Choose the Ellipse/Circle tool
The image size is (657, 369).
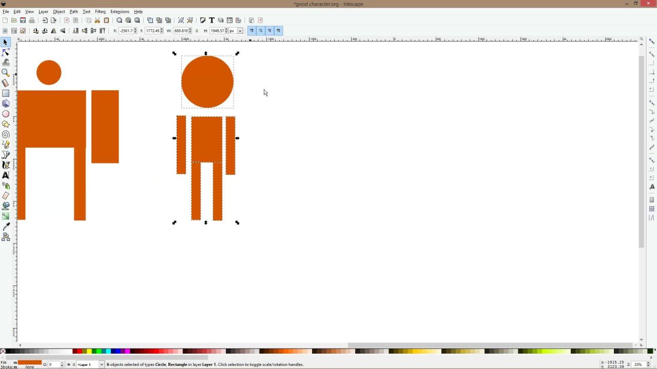pos(6,114)
